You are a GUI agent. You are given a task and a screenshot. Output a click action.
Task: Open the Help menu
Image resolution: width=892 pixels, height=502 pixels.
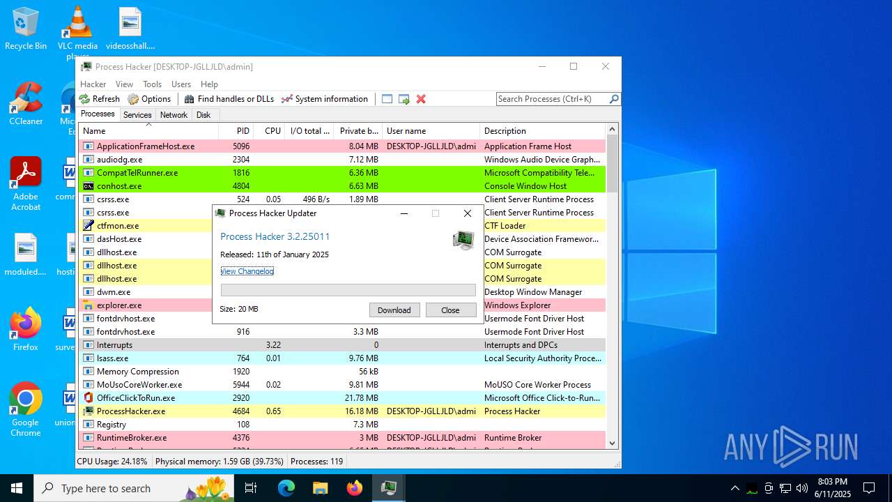[x=209, y=84]
